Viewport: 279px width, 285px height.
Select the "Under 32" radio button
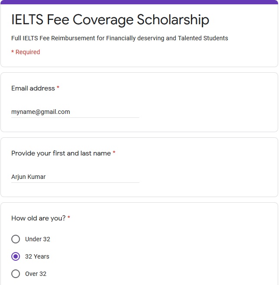pos(16,239)
